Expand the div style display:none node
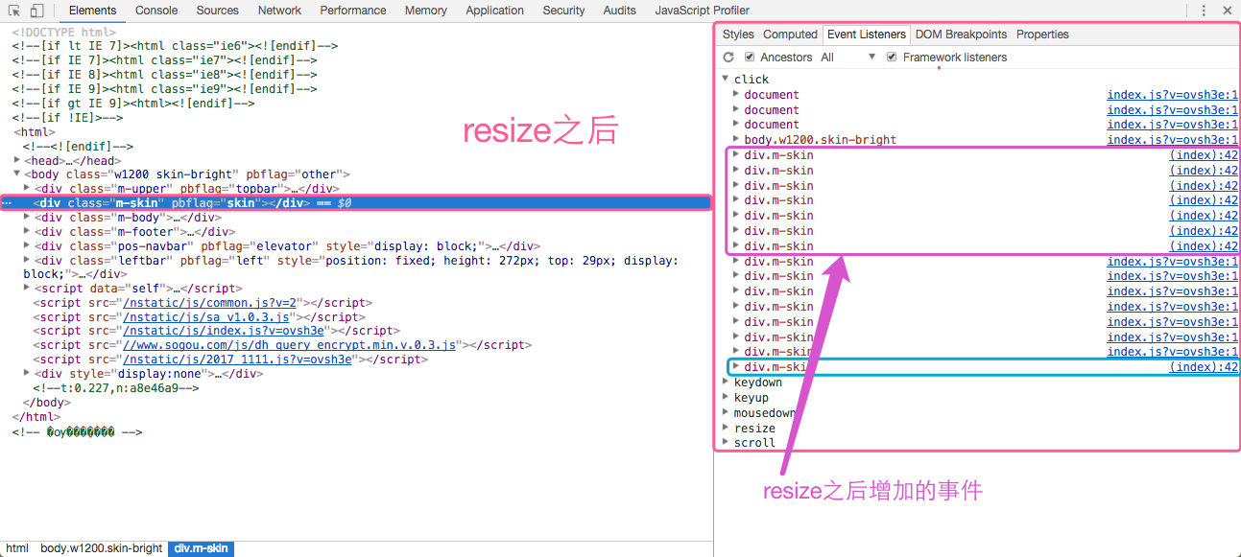The width and height of the screenshot is (1241, 557). [27, 374]
